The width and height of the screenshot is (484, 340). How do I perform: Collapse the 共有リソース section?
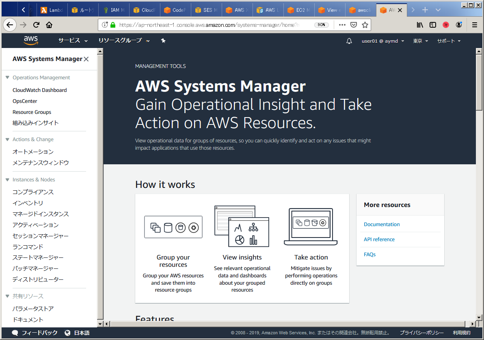[7, 296]
